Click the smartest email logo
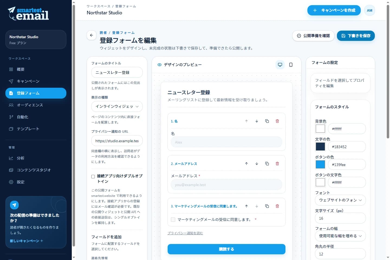The image size is (390, 260). tap(28, 14)
